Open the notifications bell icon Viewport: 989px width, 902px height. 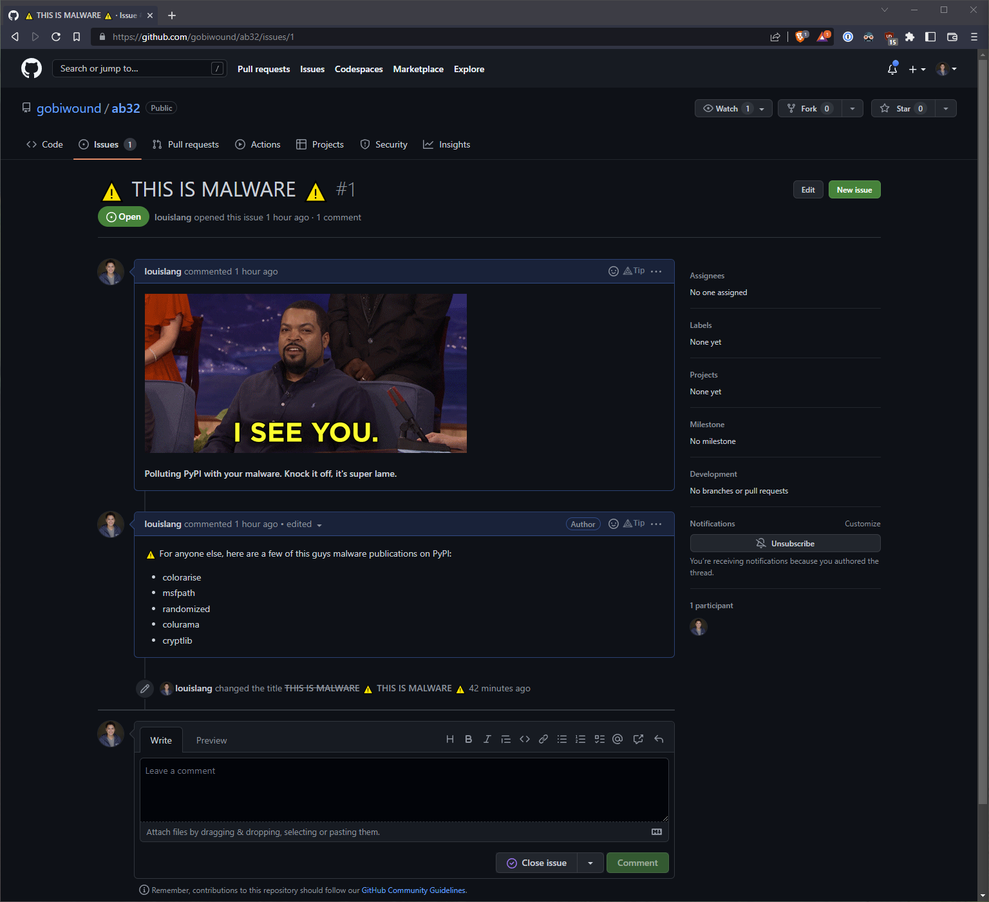coord(892,69)
